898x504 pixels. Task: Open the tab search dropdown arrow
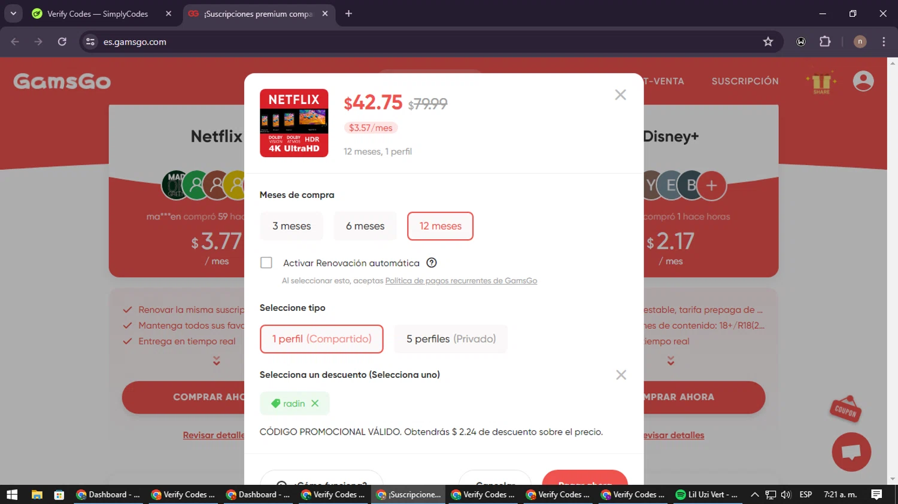click(x=13, y=14)
